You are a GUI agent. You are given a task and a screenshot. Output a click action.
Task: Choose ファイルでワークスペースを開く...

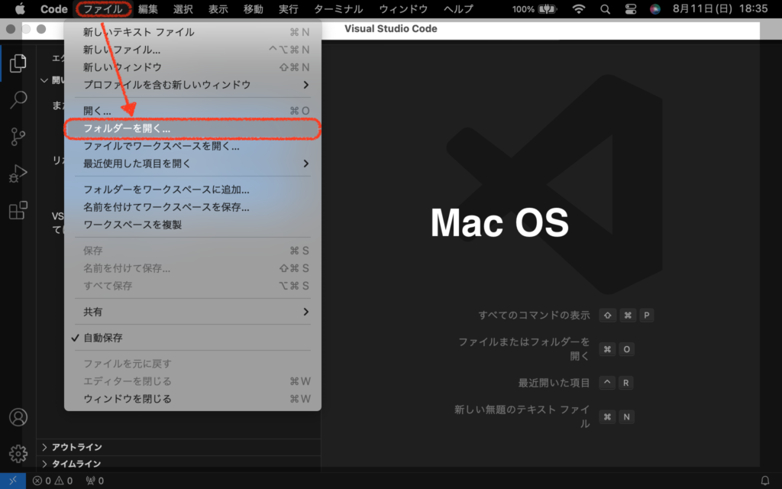point(192,146)
